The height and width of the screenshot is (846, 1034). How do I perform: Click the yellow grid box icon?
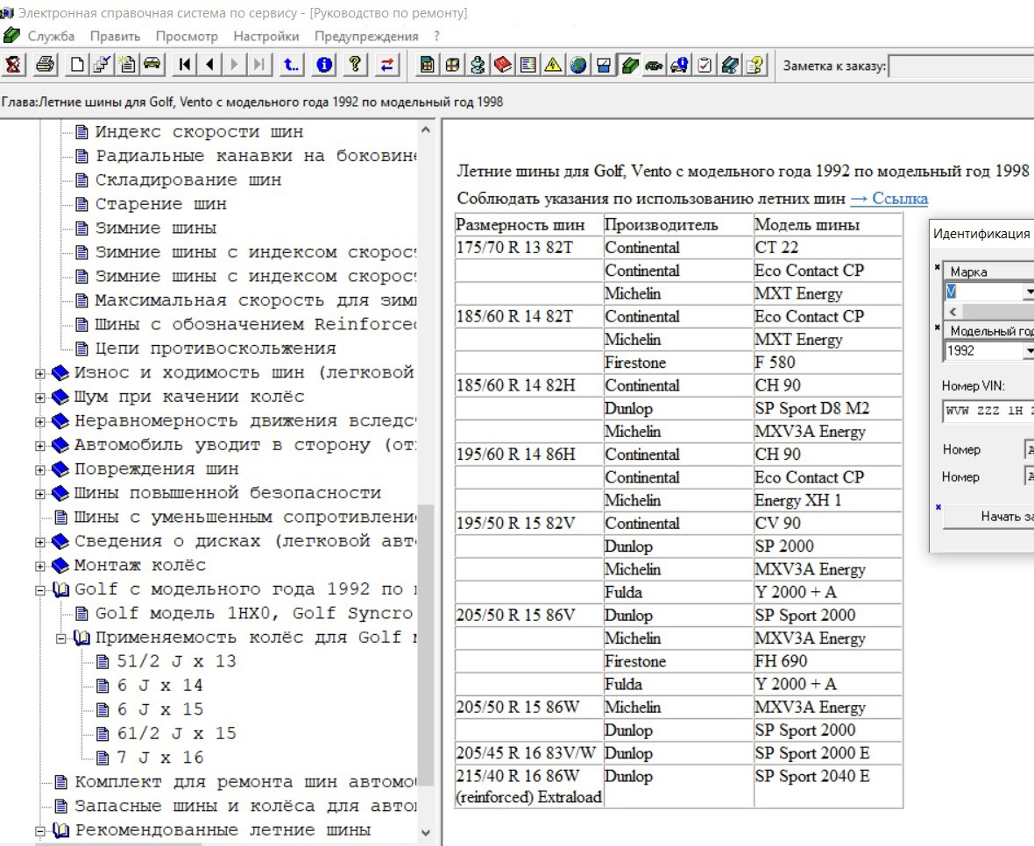(452, 65)
